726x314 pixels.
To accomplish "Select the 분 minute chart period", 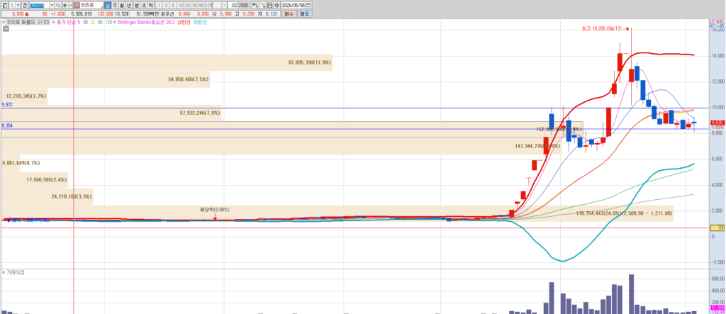I will [137, 5].
